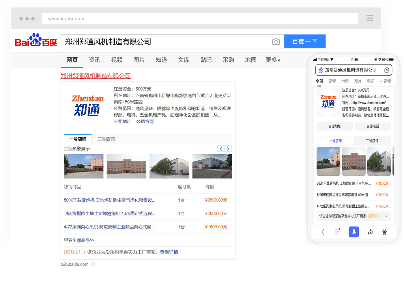Click the Baidu logo on desktop page
This screenshot has width=404, height=288.
(36, 40)
